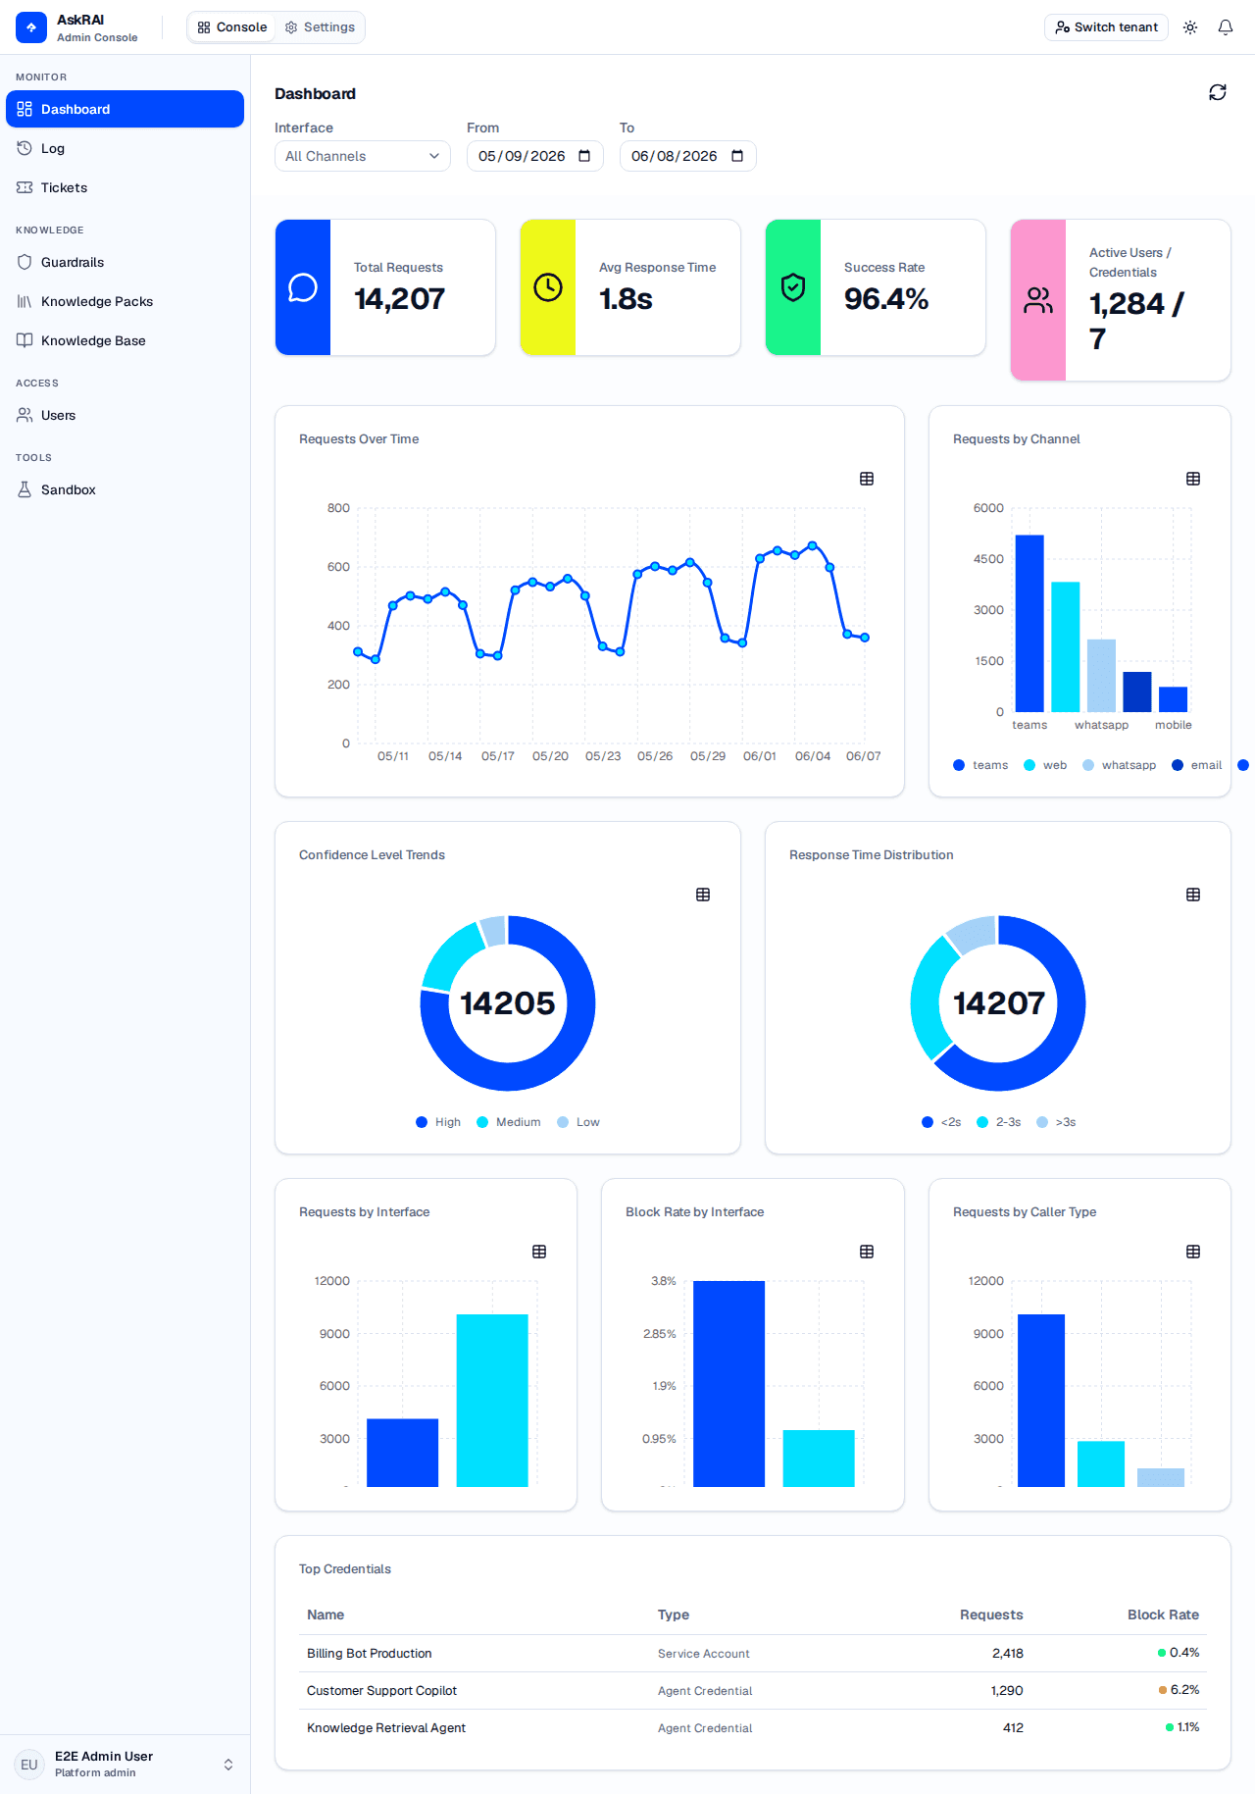Select the Knowledge Retrieval Agent row name
The width and height of the screenshot is (1255, 1794).
386,1728
